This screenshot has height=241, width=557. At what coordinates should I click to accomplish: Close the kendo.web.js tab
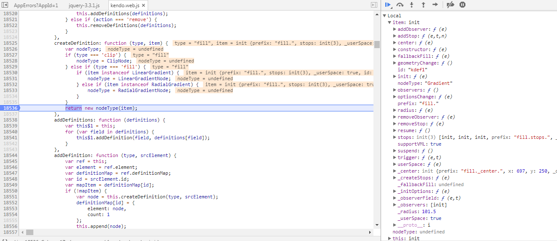click(143, 5)
